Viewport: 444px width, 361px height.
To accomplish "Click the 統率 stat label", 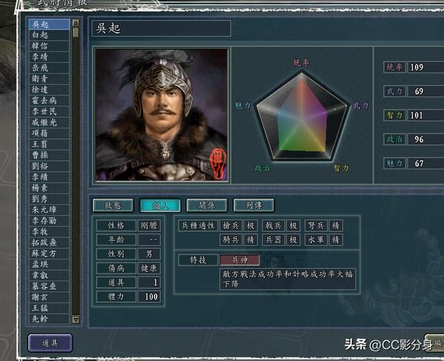I will coord(395,67).
